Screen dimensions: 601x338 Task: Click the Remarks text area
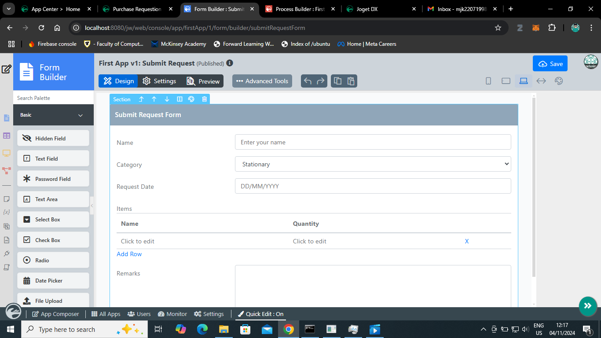click(x=373, y=286)
